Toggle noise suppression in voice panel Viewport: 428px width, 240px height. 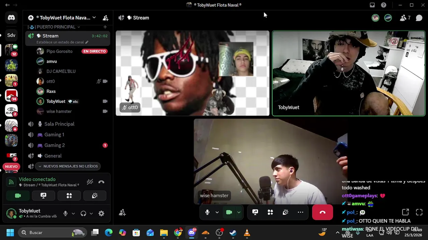click(x=90, y=182)
